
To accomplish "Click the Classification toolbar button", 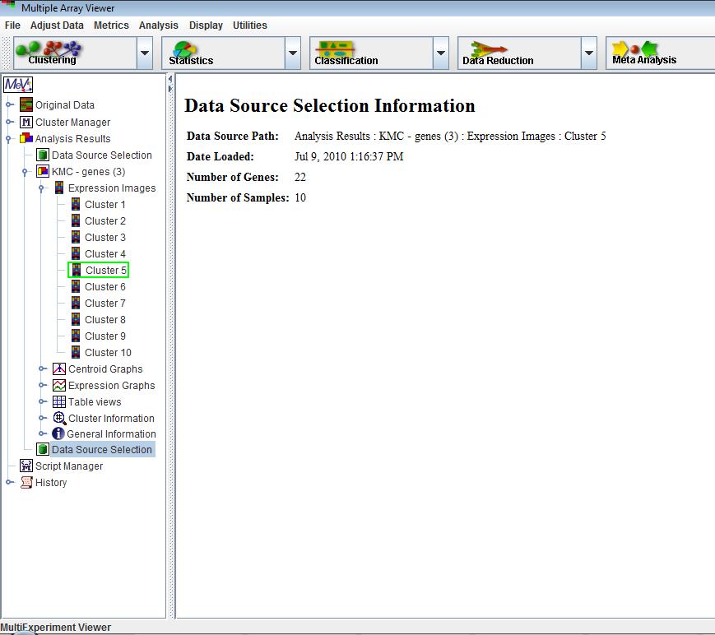I will pos(370,53).
